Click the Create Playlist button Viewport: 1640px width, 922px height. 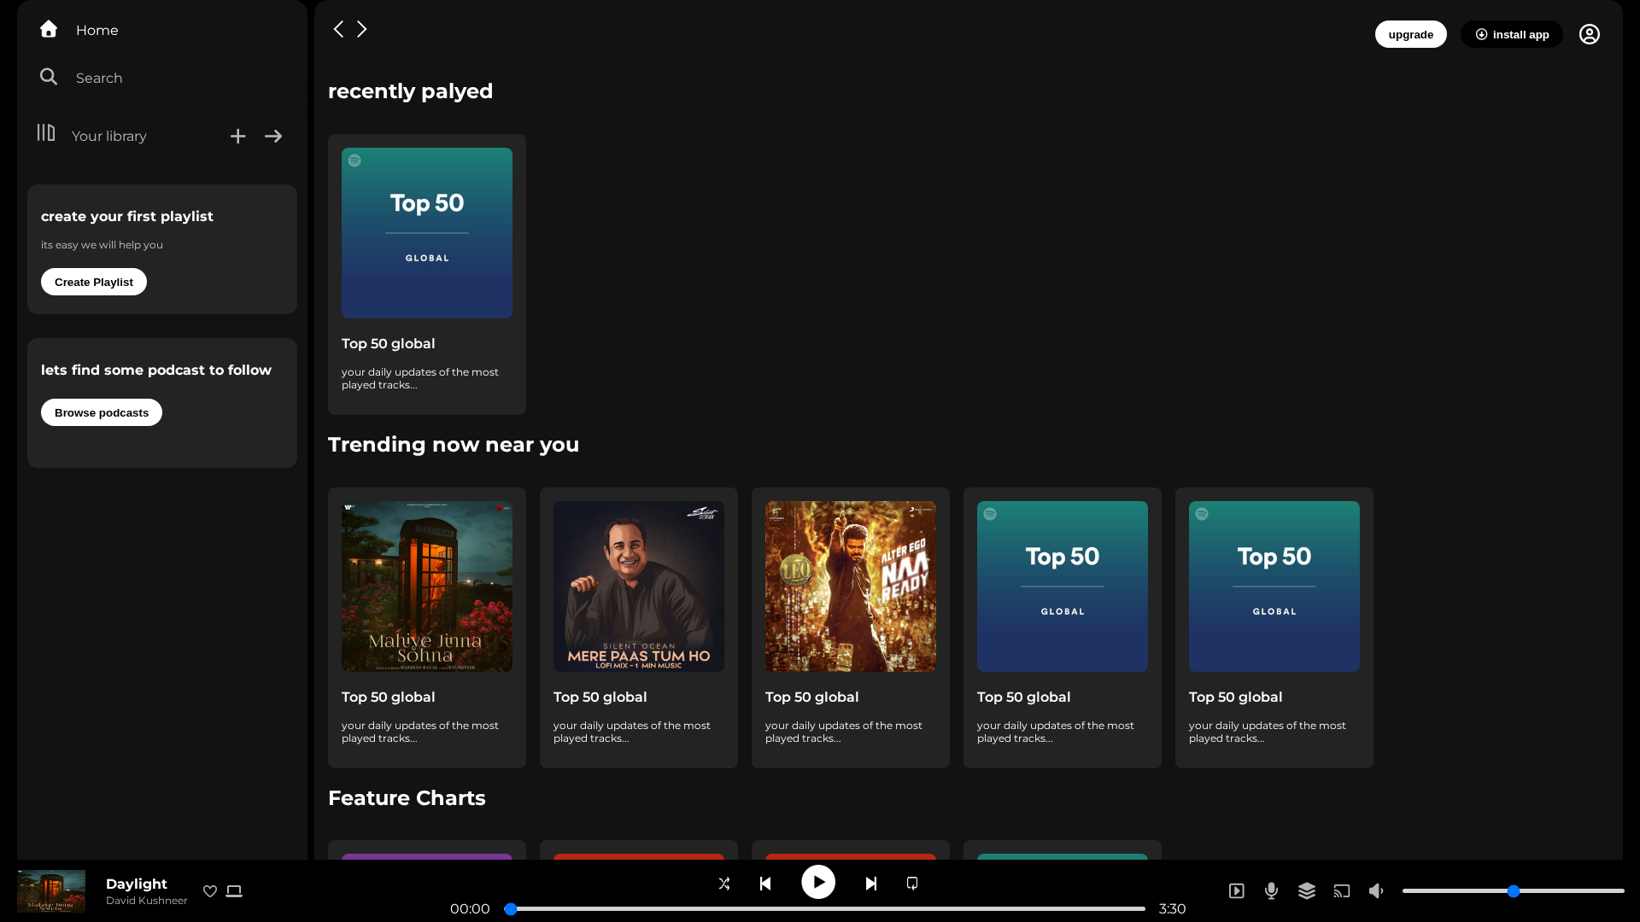point(94,282)
